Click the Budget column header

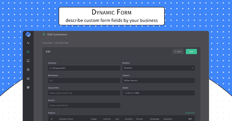pos(94,119)
